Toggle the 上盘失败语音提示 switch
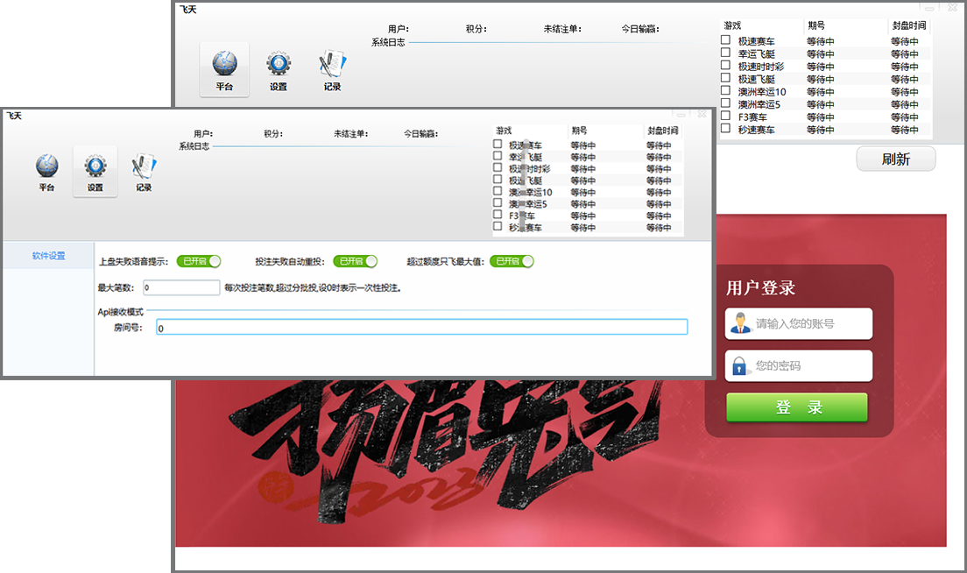This screenshot has height=573, width=967. point(199,261)
